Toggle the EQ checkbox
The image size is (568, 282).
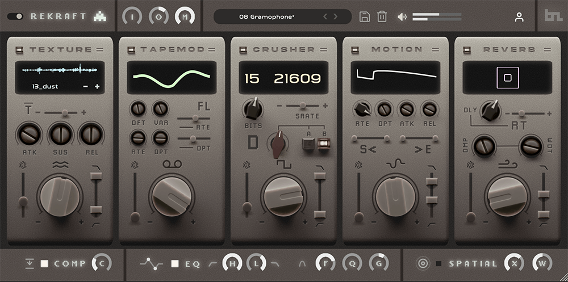(x=175, y=264)
